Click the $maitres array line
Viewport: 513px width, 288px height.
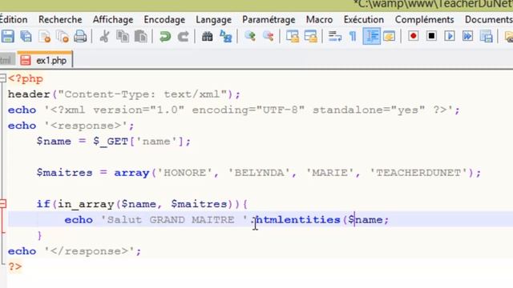(258, 173)
